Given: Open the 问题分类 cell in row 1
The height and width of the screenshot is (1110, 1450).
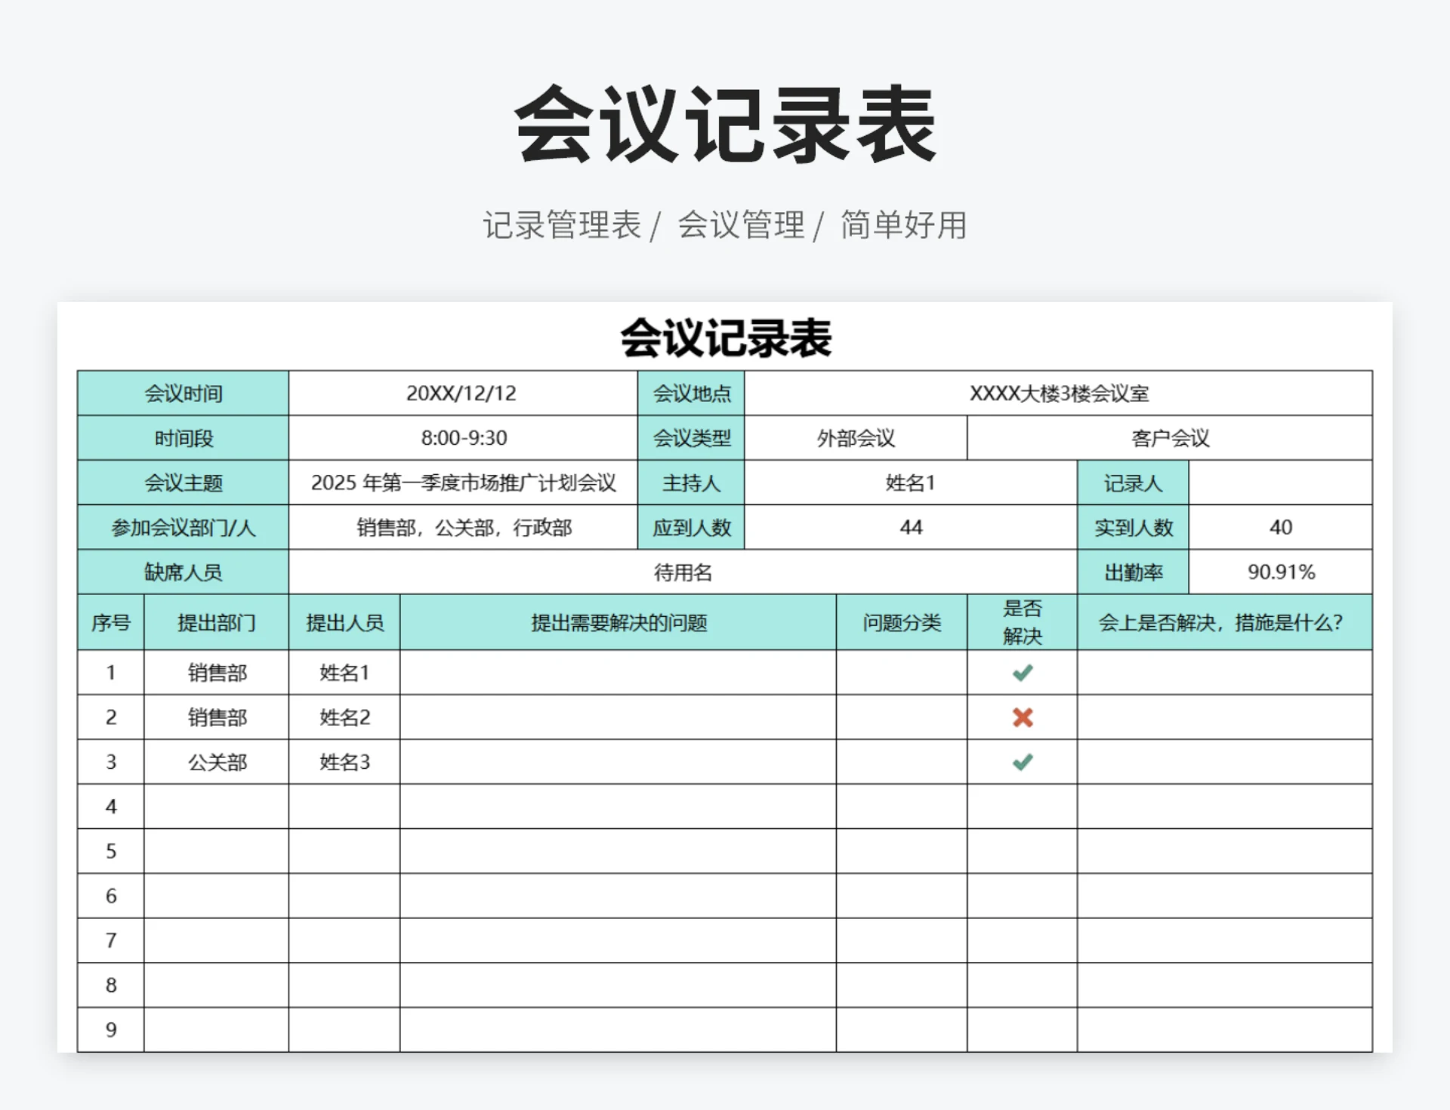Looking at the screenshot, I should point(901,673).
